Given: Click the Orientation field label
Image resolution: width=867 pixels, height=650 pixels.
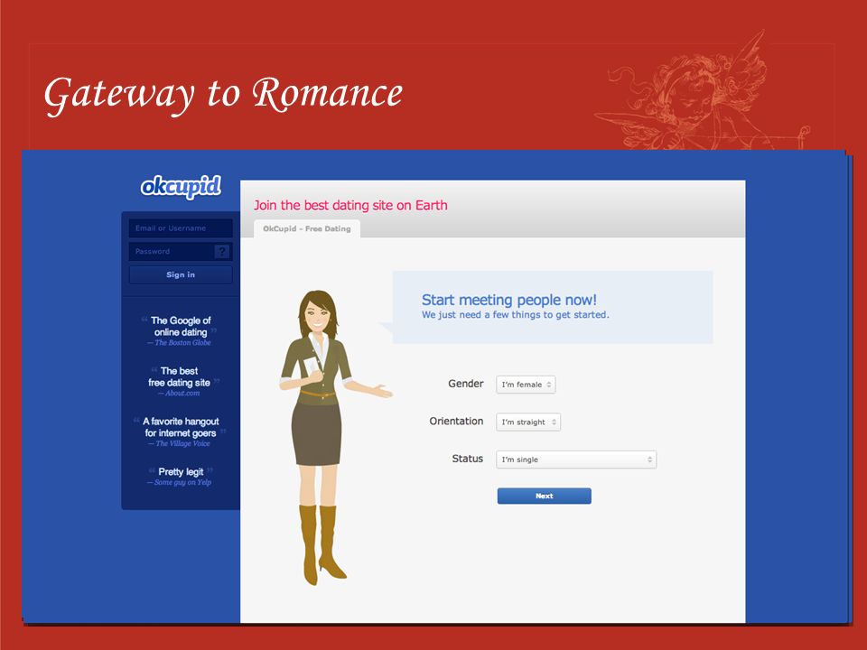Looking at the screenshot, I should 456,422.
